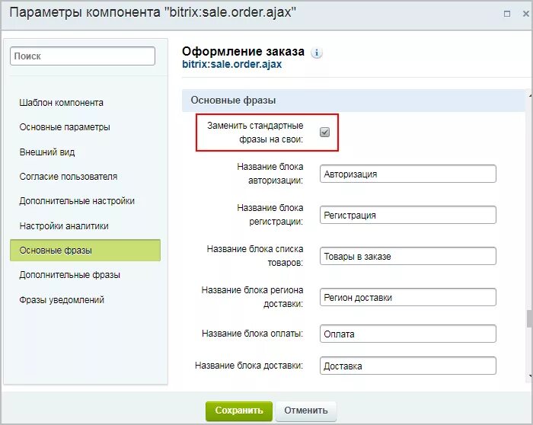Switch to Дополнительные фразы section

[70, 275]
